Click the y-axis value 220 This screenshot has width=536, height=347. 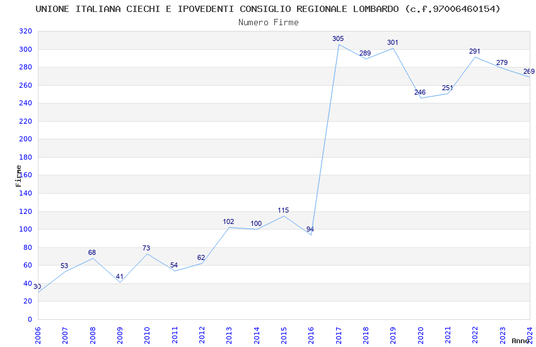(25, 121)
